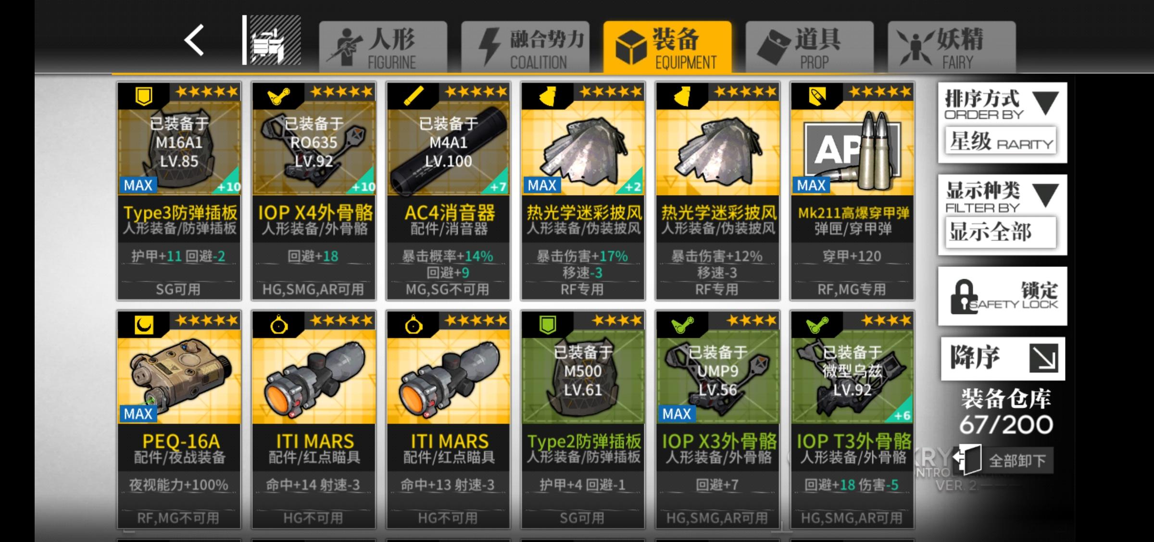Select the first ITI MARS red-dot sight

pyautogui.click(x=314, y=419)
